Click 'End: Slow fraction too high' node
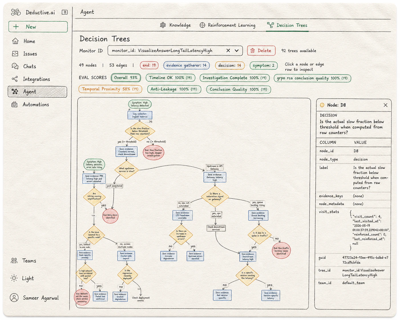The height and width of the screenshot is (320, 400). [154, 153]
